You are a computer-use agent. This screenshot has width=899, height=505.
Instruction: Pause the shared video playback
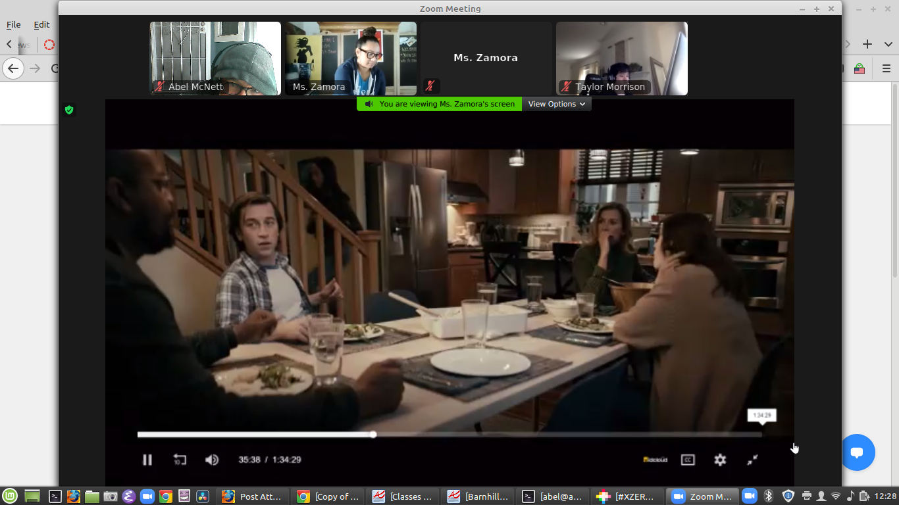[x=147, y=460]
